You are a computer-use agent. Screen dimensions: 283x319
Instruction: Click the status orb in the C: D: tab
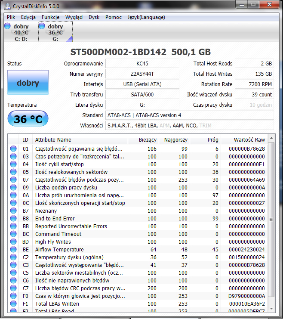[x=7, y=26]
